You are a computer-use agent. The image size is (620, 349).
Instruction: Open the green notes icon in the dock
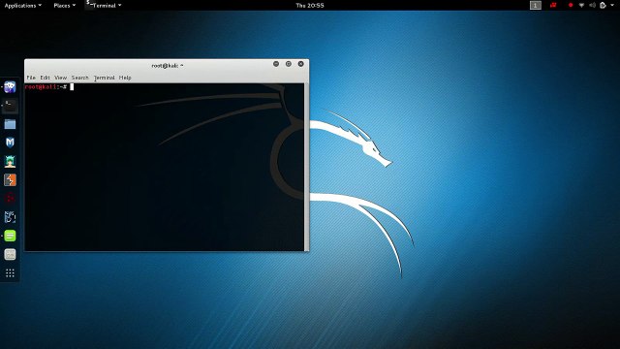point(10,236)
